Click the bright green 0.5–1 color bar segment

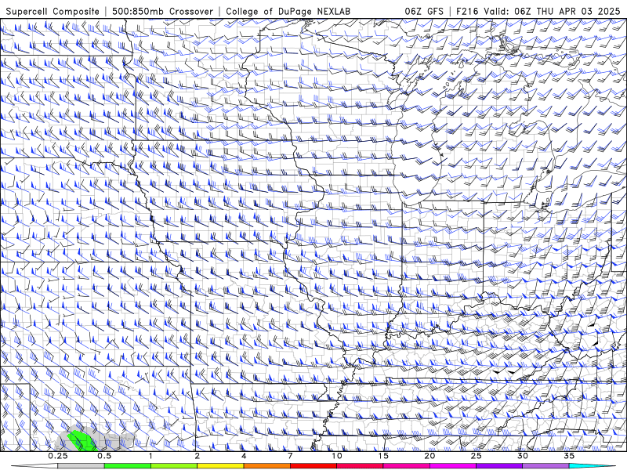pyautogui.click(x=127, y=466)
